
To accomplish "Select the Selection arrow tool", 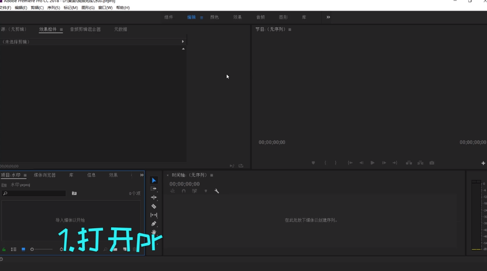I will [154, 180].
